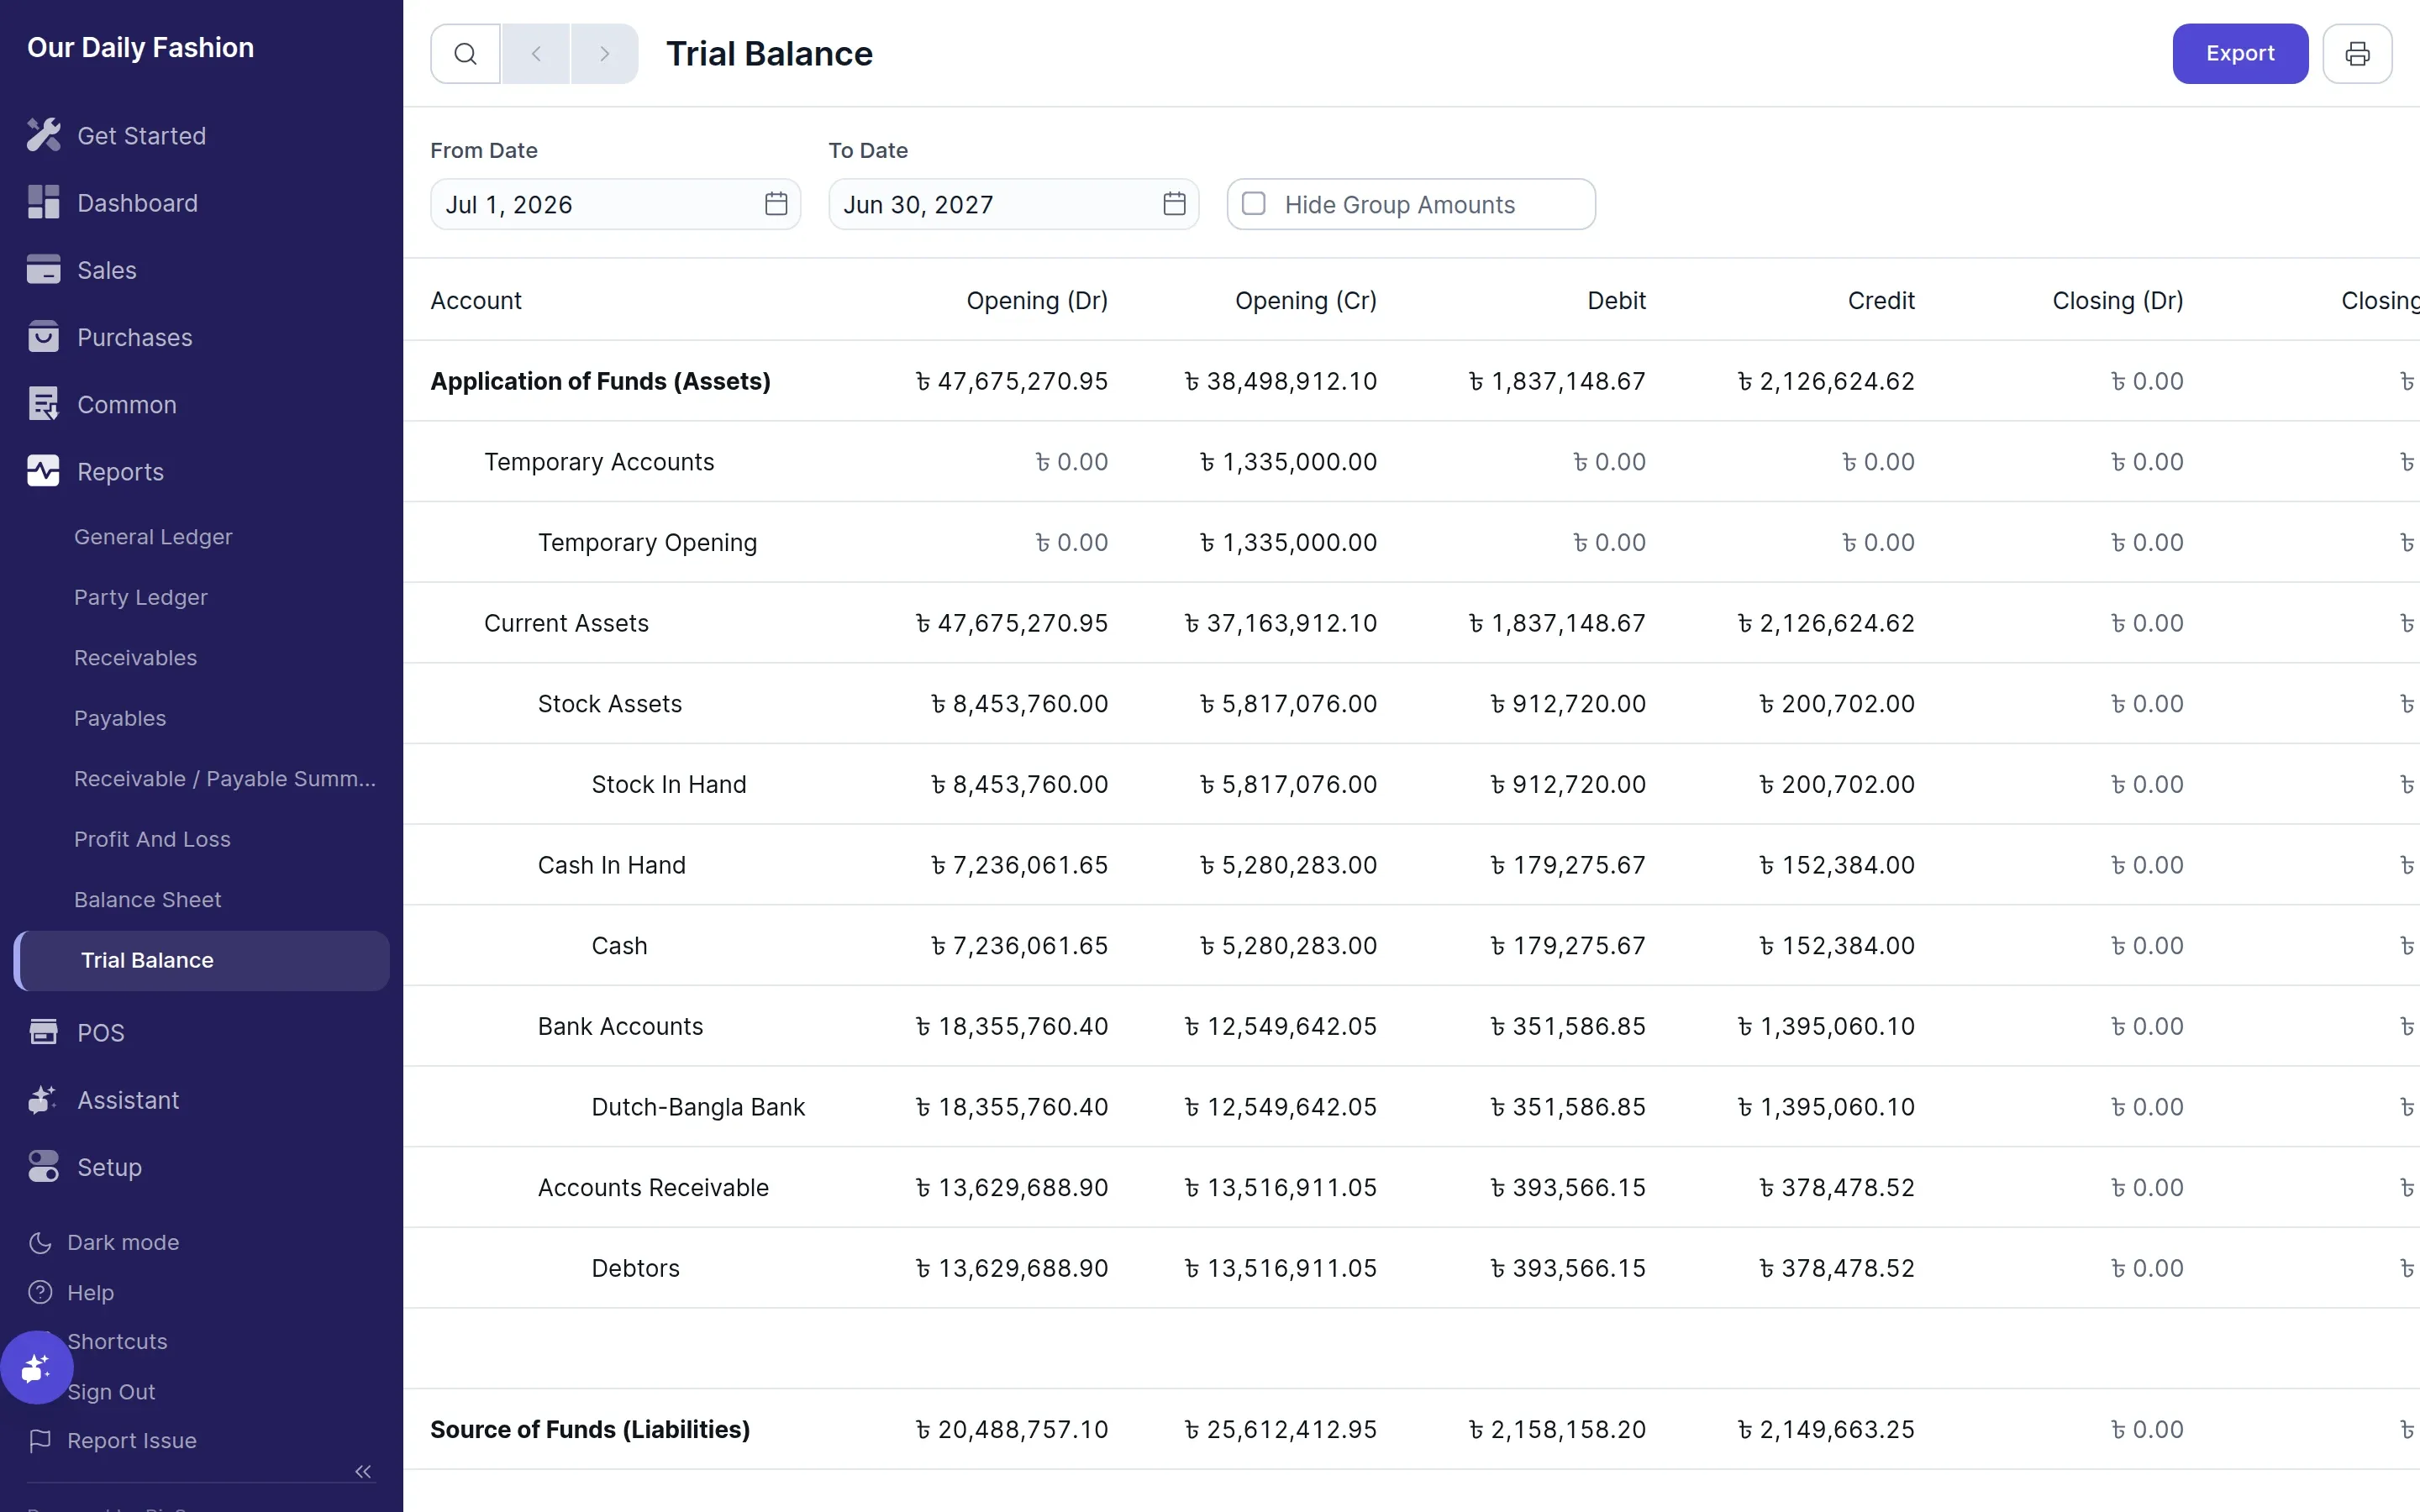Click the Sales card icon
2420x1512 pixels.
click(x=43, y=269)
